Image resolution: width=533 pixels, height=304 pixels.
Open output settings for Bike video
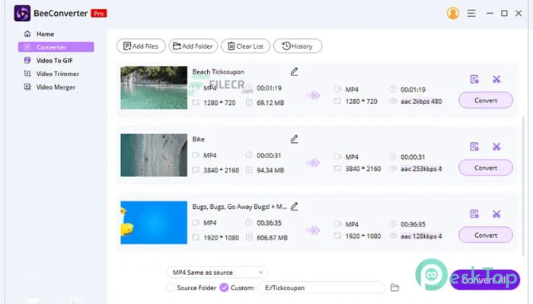[x=474, y=147]
